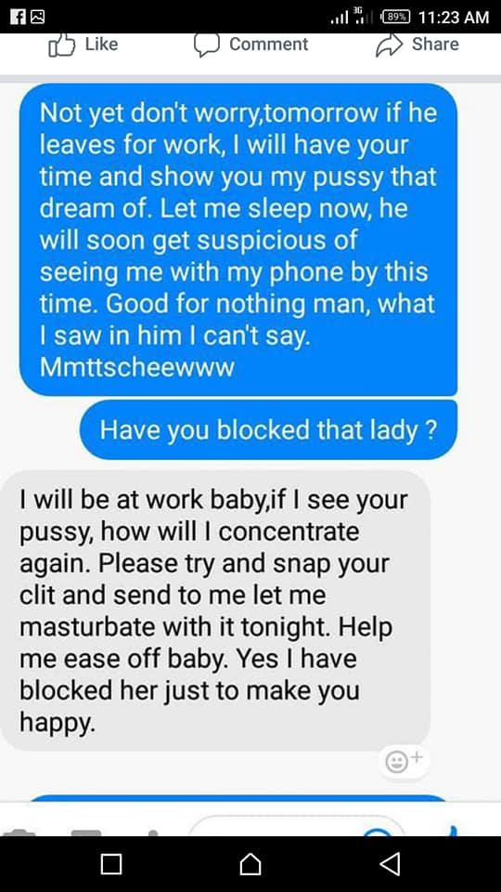
Task: Tap the picture notification icon in status bar
Action: [x=37, y=17]
